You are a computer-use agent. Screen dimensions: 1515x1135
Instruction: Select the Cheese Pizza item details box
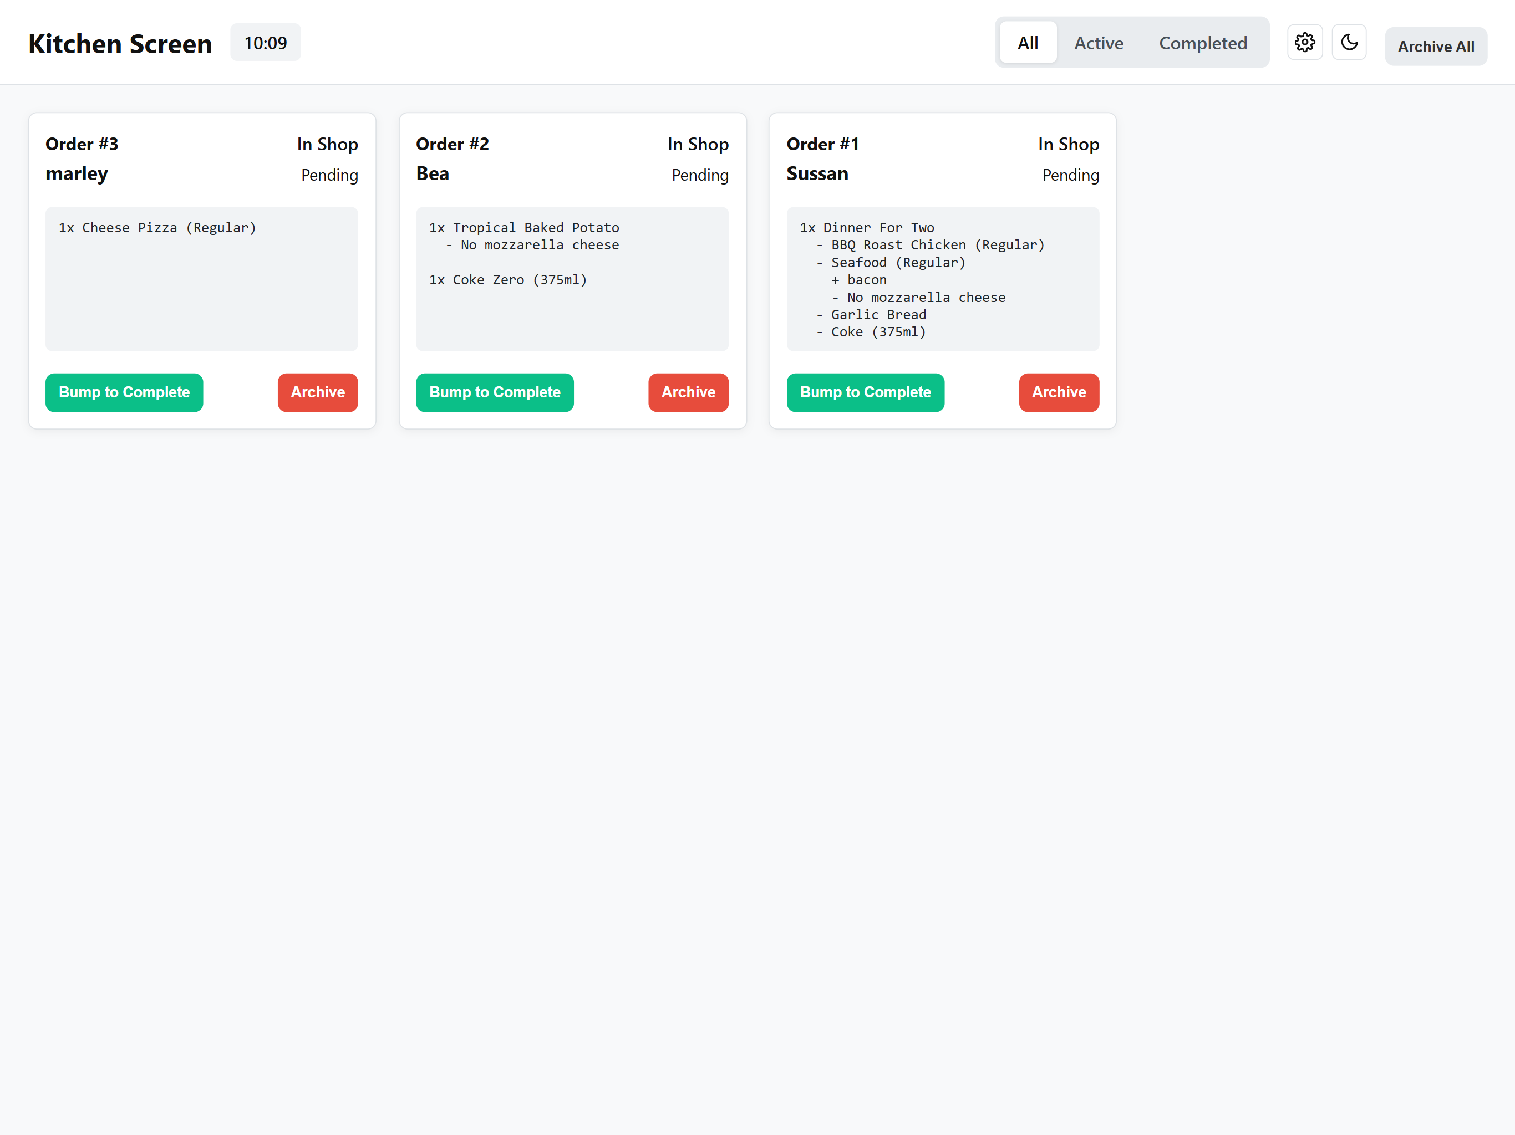201,279
